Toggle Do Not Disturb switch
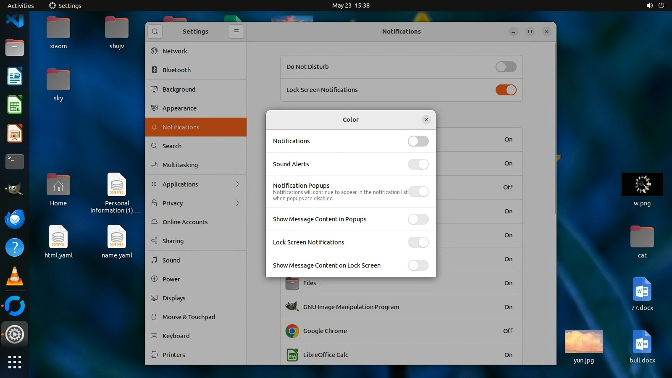Screen dimensions: 672x378 pyautogui.click(x=506, y=67)
